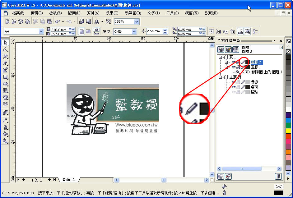Create a new layer in 物件管理員
Screen dimensions: 293x198
(x=221, y=176)
